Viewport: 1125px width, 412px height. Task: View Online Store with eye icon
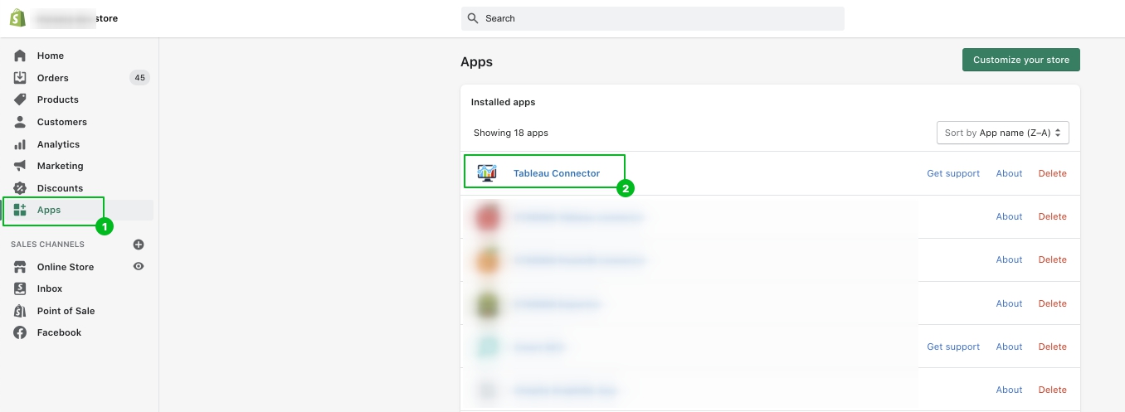139,267
